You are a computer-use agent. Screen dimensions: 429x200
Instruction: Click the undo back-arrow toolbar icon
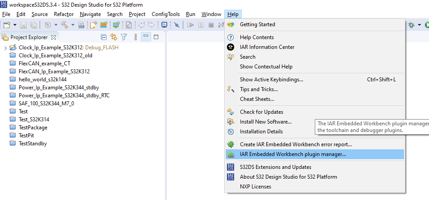[141, 25]
